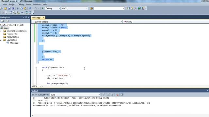The image size is (209, 117).
Task: Click the Show All Files icon in Solution Explorer
Action: pyautogui.click(x=7, y=21)
